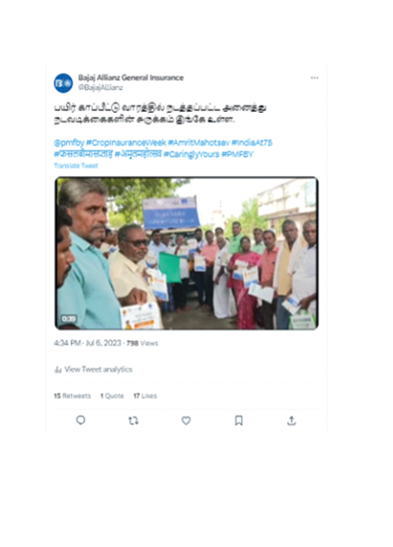
Task: Click the Bajaj Allianz General Insurance name
Action: pyautogui.click(x=131, y=77)
